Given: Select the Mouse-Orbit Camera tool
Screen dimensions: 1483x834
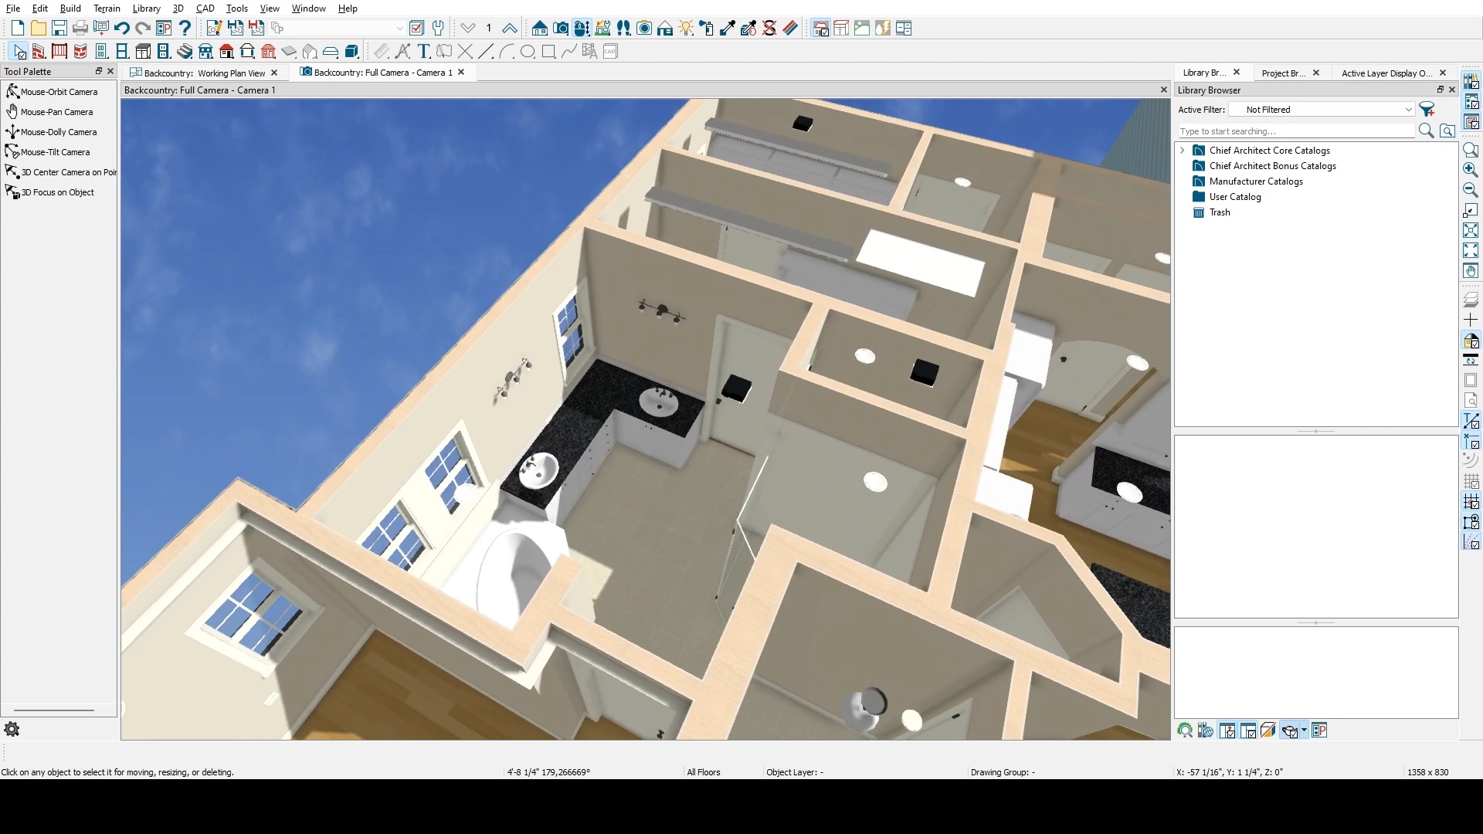Looking at the screenshot, I should (59, 92).
